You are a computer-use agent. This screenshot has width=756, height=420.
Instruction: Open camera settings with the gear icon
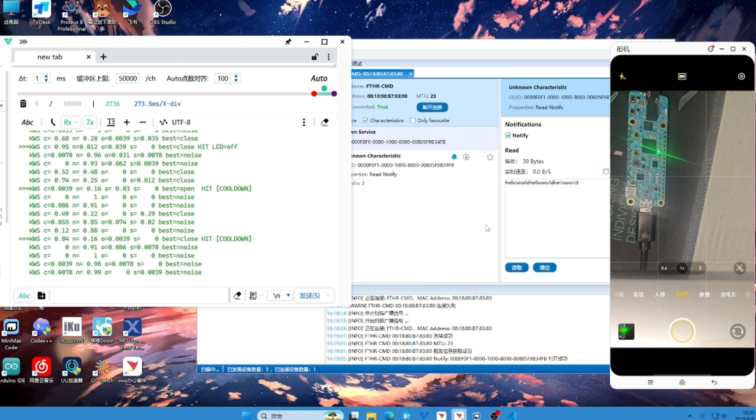click(x=741, y=76)
